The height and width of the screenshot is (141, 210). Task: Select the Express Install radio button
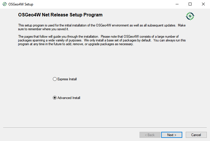coord(55,79)
